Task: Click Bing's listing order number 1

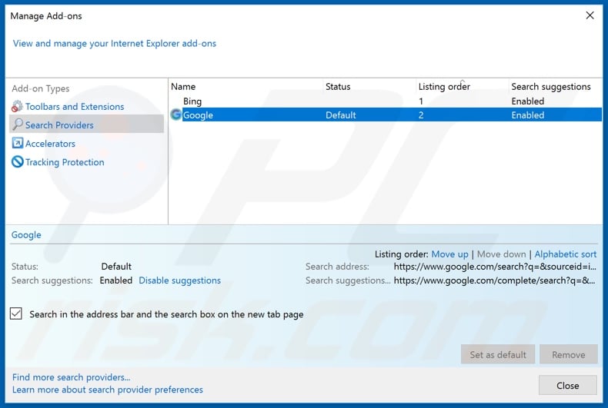Action: (x=421, y=101)
